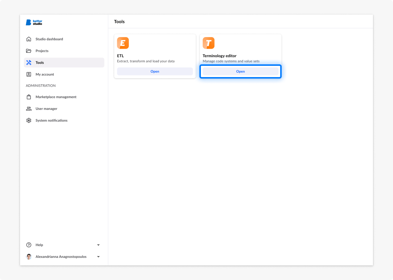Open System notifications
This screenshot has height=280, width=393.
pos(64,120)
